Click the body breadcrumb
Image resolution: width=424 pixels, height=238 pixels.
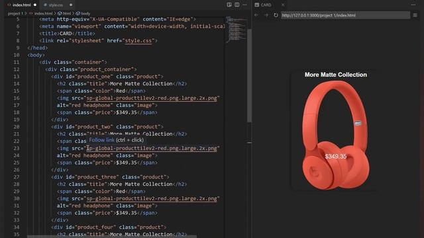85,13
